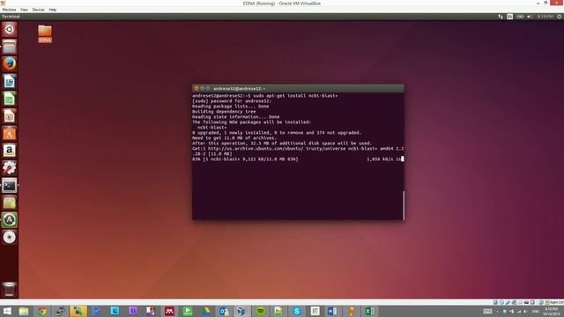The image size is (564, 317).
Task: Click the Amazon icon in the launcher
Action: [10, 151]
